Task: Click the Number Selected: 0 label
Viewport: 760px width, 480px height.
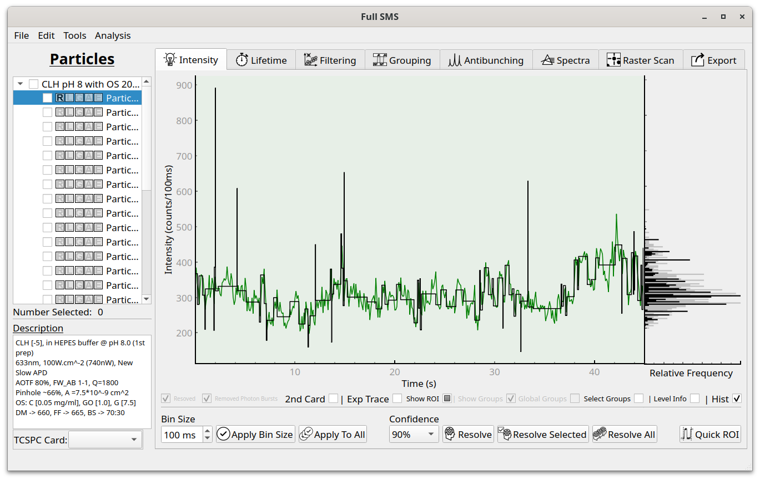Action: tap(58, 312)
